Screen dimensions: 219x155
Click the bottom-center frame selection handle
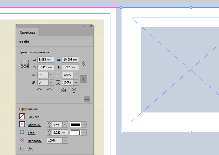[x=191, y=132]
